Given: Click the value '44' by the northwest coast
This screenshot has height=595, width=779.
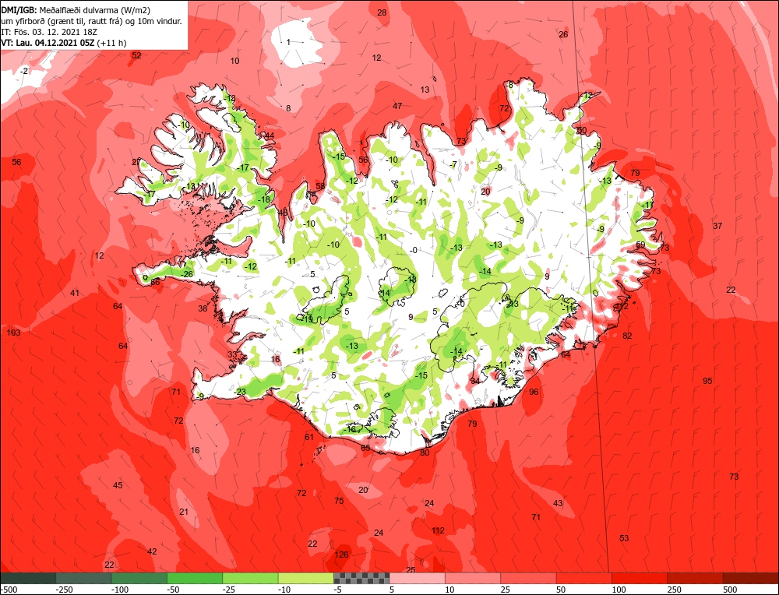Looking at the screenshot, I should tap(270, 136).
